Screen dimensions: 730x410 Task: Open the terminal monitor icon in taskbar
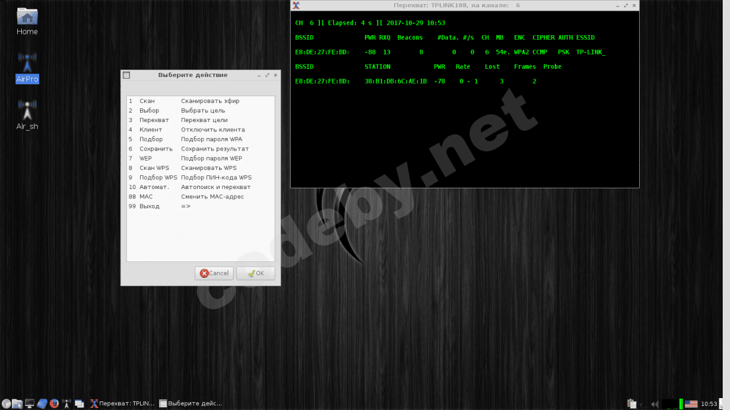[x=30, y=403]
